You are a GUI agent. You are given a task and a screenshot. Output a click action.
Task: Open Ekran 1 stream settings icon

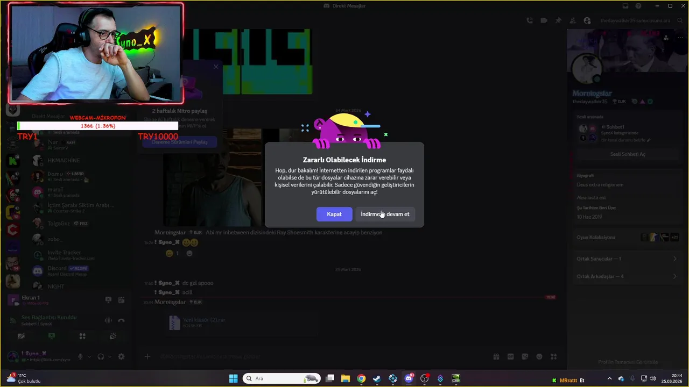(122, 300)
